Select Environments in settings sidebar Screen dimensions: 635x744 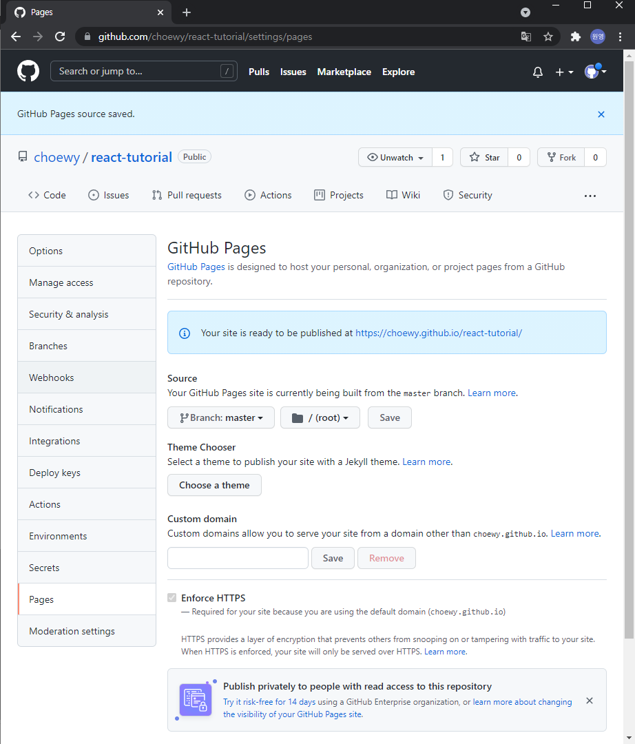tap(87, 536)
